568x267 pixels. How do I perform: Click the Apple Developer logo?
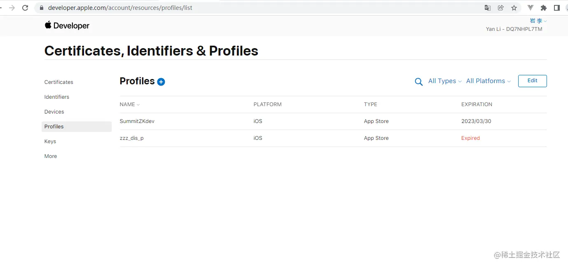tap(67, 26)
